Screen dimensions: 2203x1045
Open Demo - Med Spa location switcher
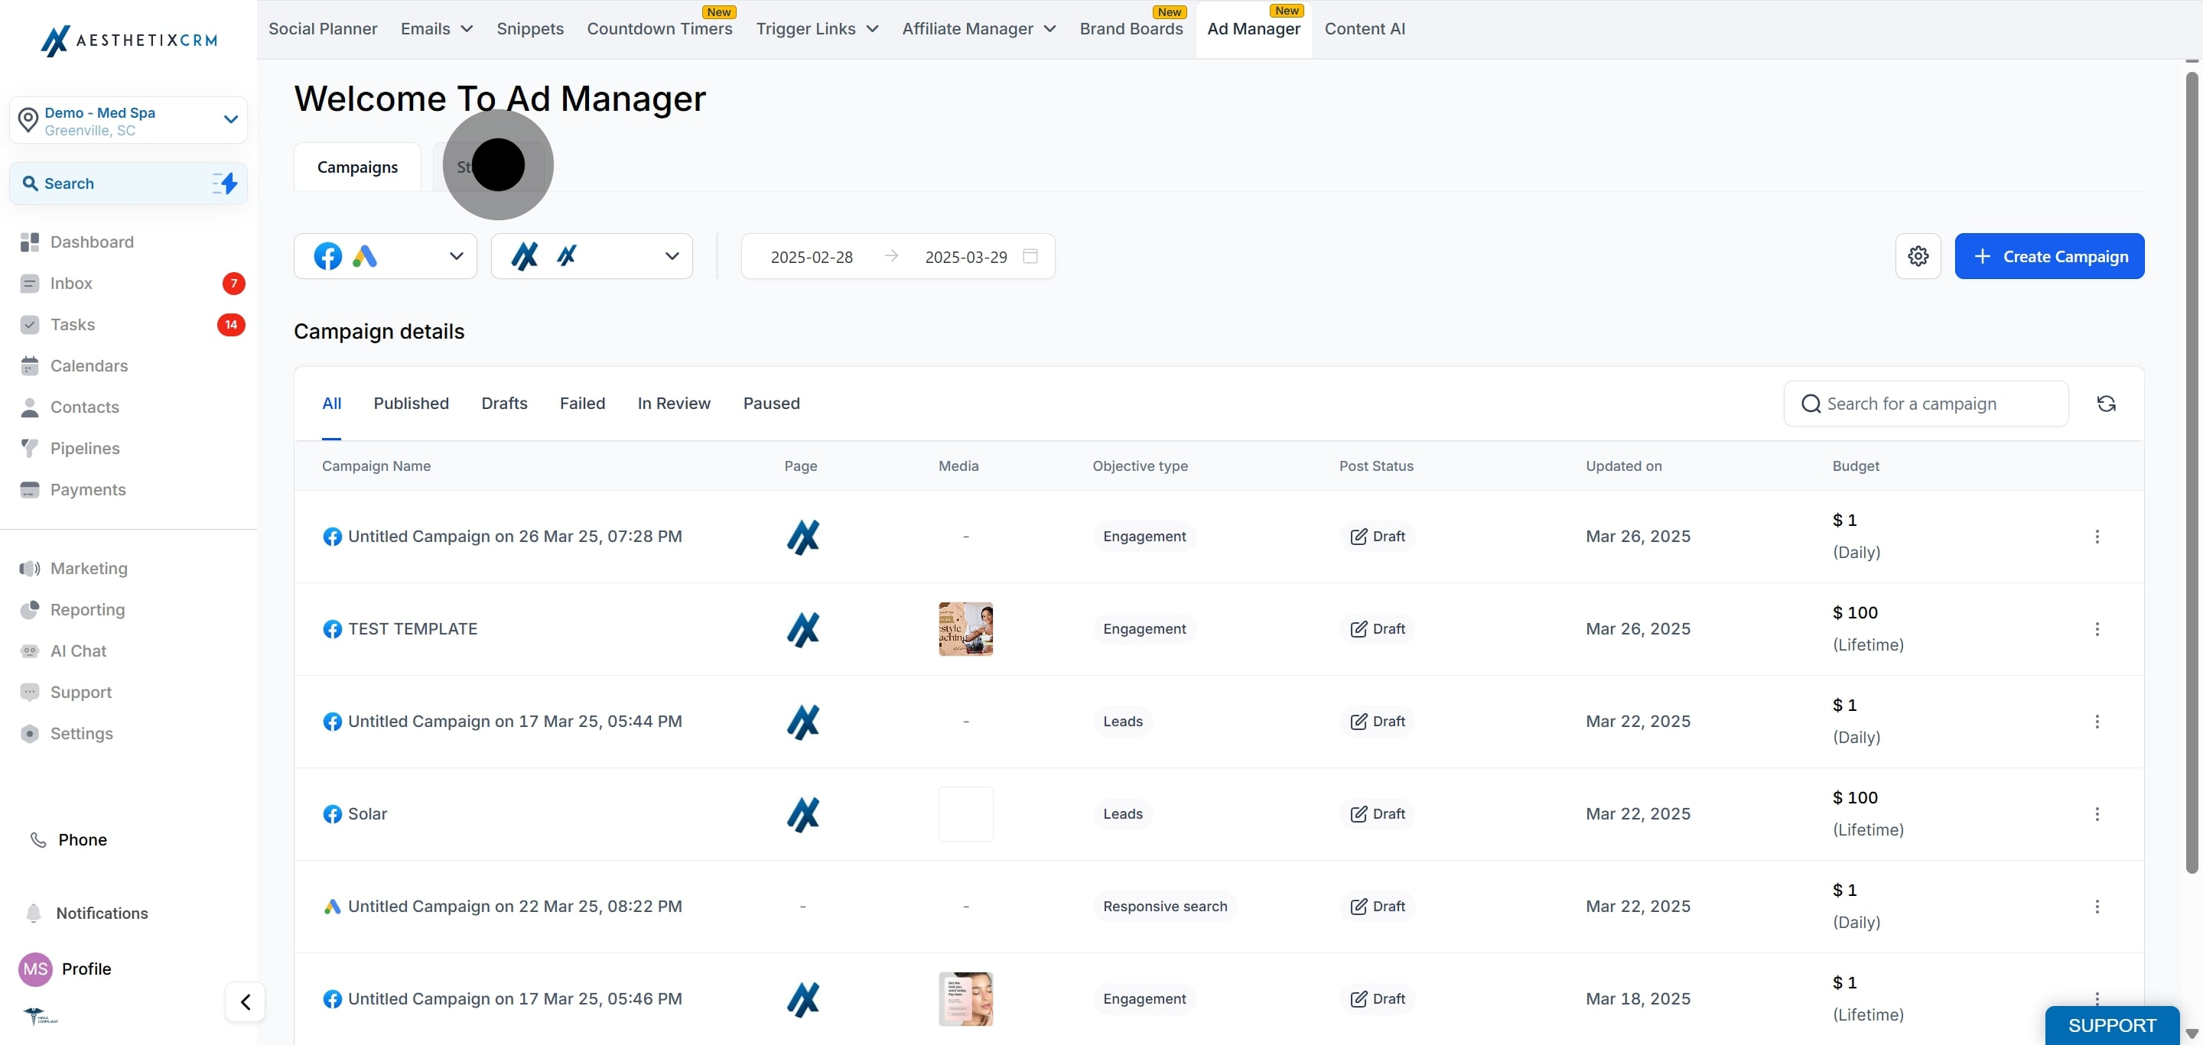129,121
